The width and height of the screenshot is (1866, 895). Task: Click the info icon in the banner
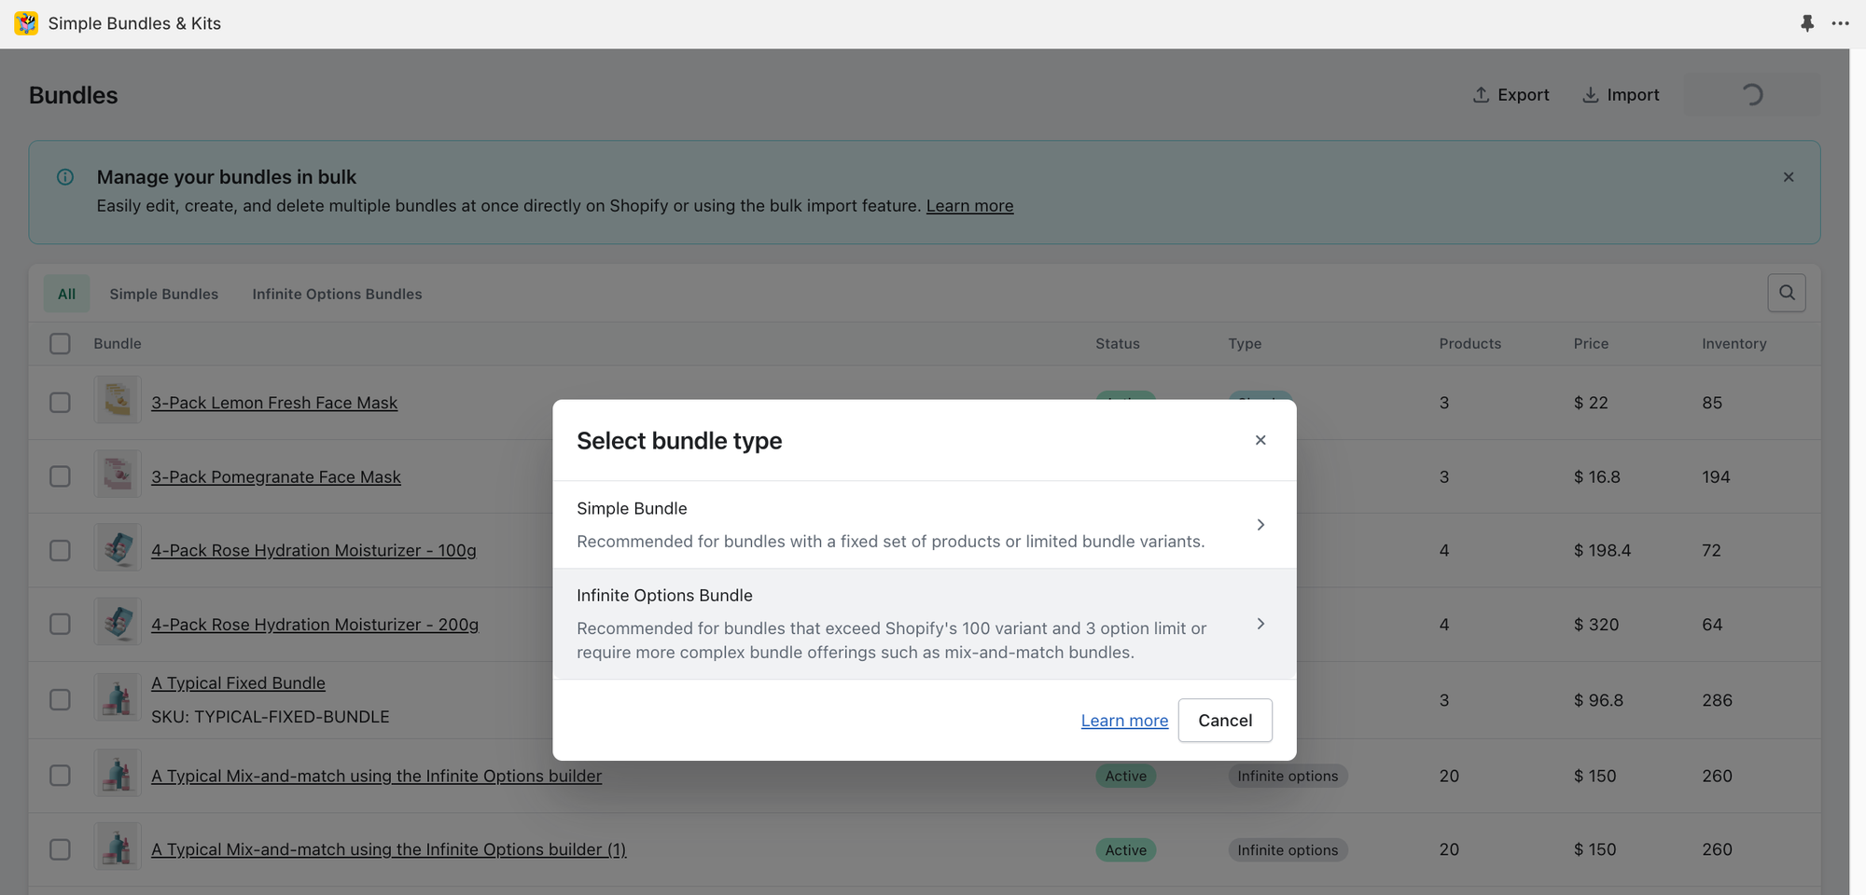click(65, 177)
